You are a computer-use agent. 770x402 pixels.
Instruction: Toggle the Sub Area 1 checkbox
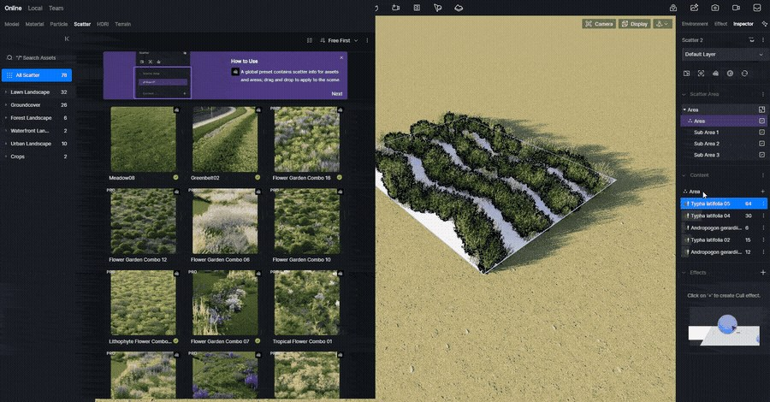761,132
